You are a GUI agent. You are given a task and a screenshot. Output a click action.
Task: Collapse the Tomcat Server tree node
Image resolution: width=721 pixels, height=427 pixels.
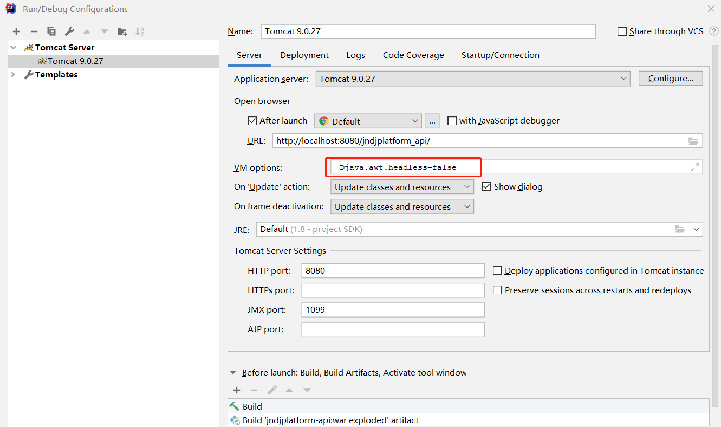pyautogui.click(x=13, y=48)
